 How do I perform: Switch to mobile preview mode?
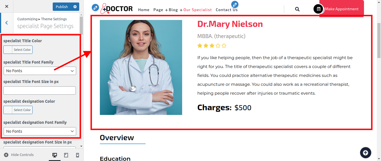78,155
